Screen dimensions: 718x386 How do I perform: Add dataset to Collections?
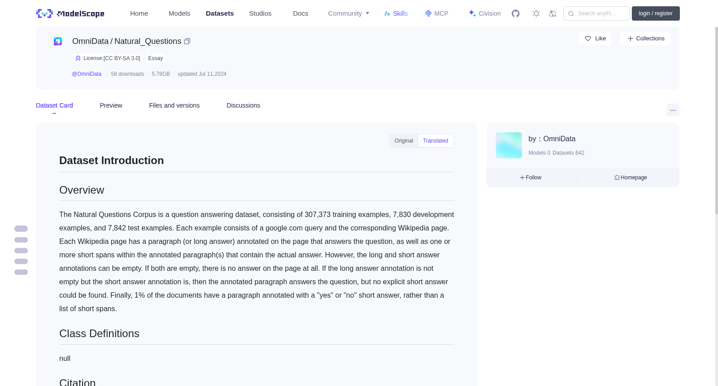click(645, 39)
